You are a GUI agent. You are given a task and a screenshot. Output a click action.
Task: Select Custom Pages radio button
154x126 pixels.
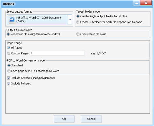(x=9, y=53)
